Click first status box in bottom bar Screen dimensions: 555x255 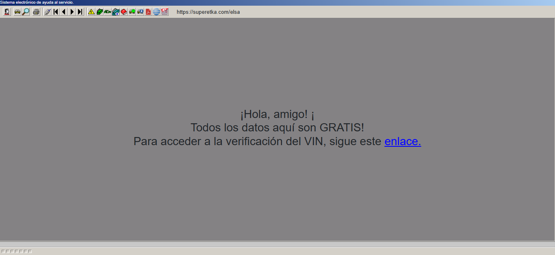[3, 251]
